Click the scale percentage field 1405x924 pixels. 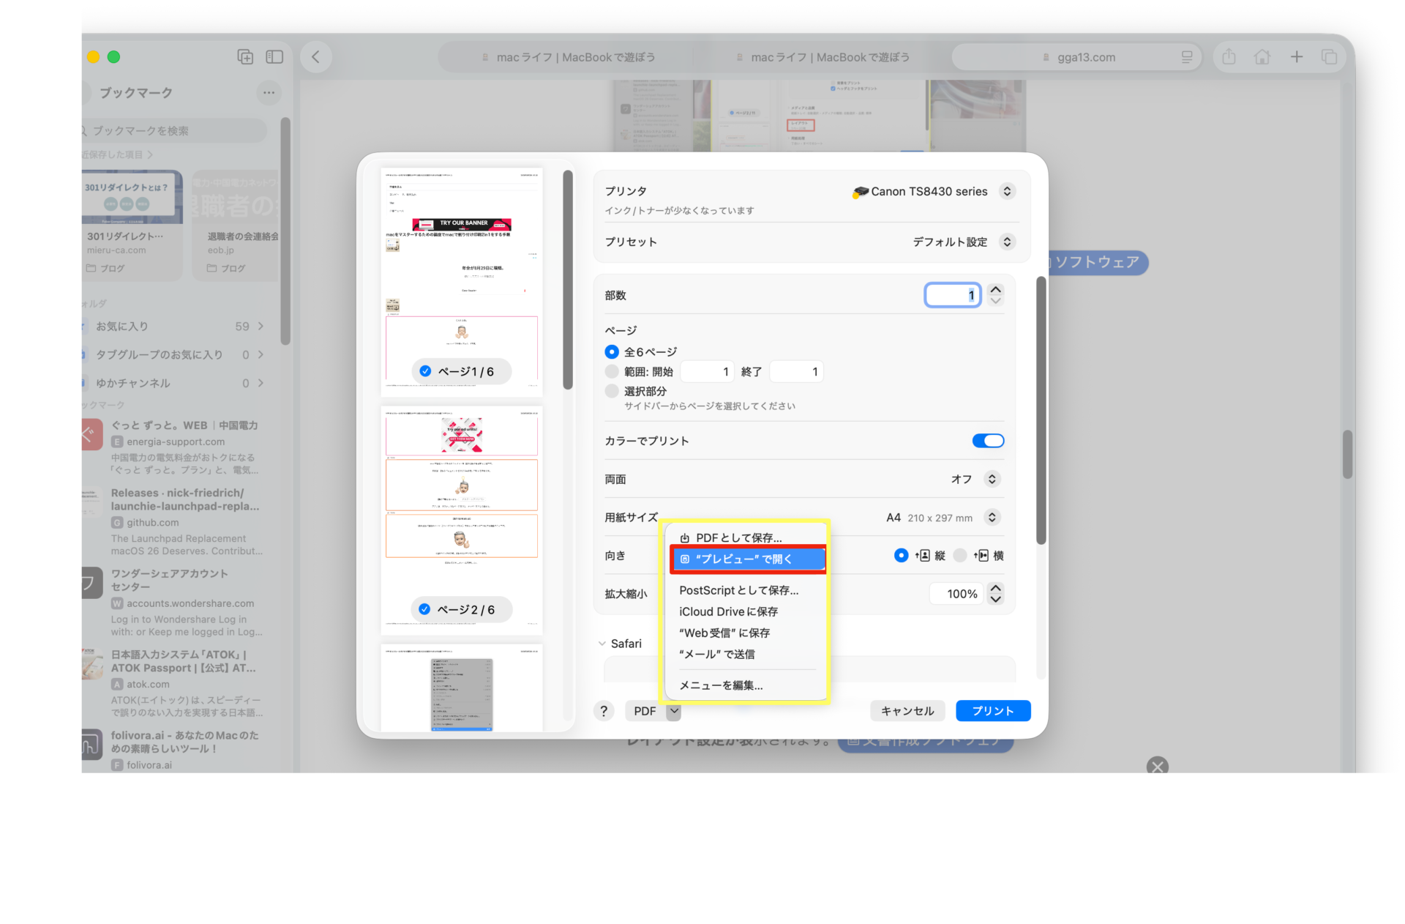(956, 594)
